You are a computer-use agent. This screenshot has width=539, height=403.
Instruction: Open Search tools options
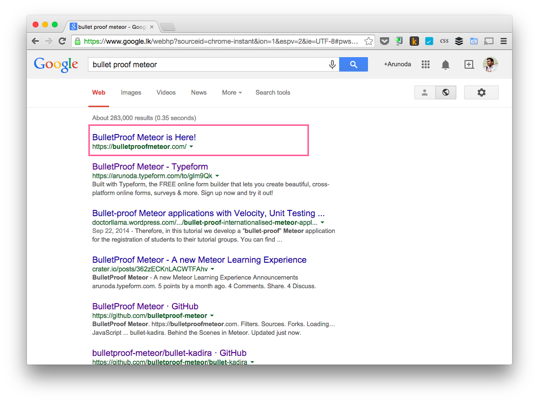coord(272,92)
